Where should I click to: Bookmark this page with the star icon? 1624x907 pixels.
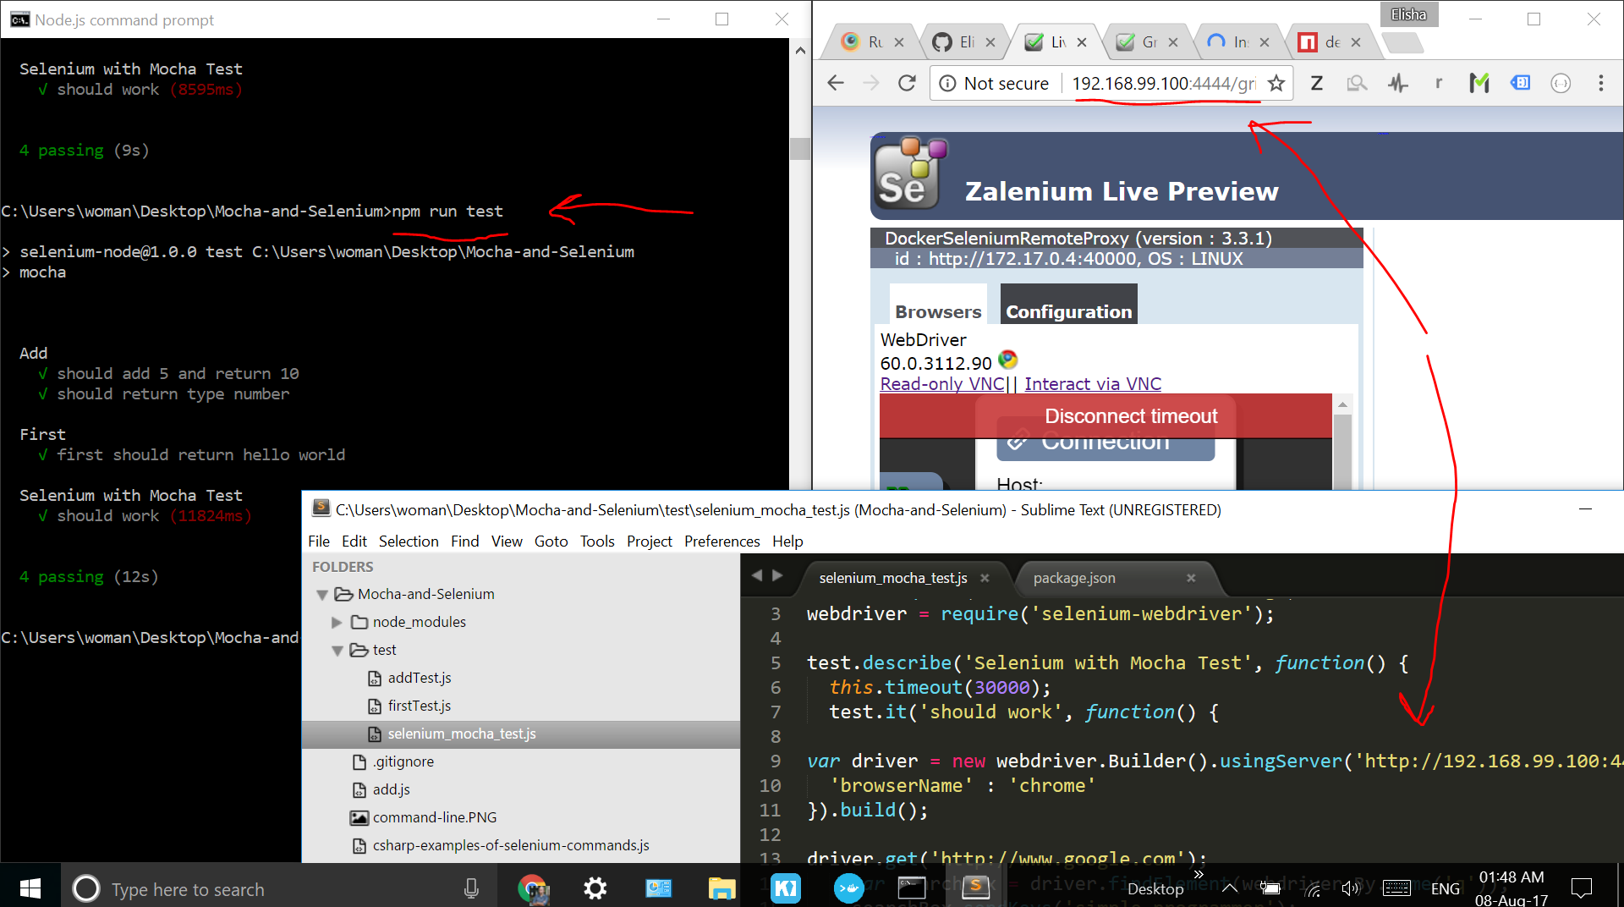click(x=1276, y=83)
